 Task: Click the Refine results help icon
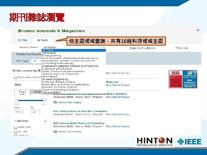39,70
